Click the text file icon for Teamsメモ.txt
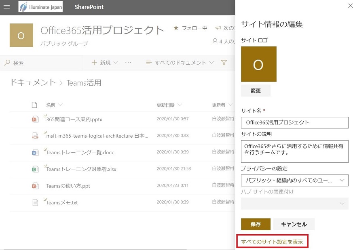The image size is (353, 250). [35, 203]
